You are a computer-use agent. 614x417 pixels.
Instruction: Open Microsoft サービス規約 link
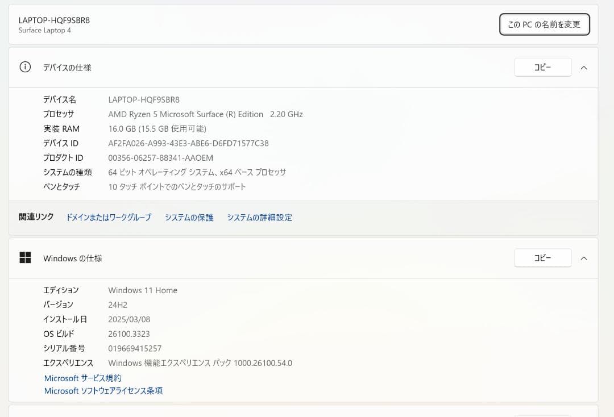[x=82, y=378]
